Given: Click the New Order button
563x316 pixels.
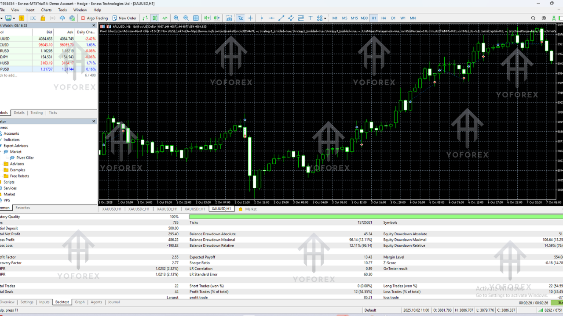Looking at the screenshot, I should pyautogui.click(x=124, y=18).
